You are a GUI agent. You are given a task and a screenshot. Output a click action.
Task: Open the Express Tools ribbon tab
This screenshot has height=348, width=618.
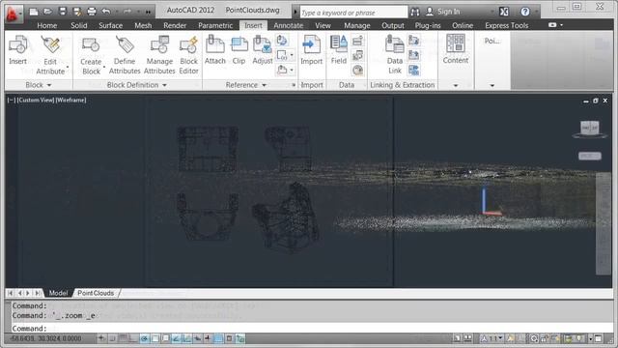506,25
